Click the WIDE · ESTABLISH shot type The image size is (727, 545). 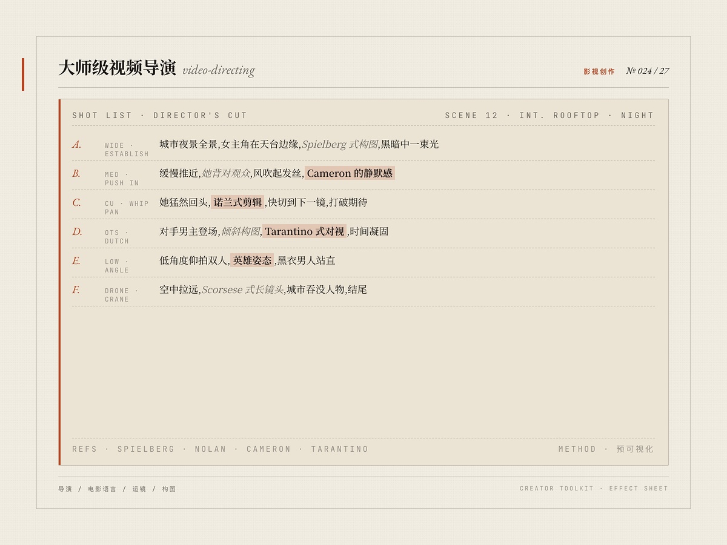point(127,150)
